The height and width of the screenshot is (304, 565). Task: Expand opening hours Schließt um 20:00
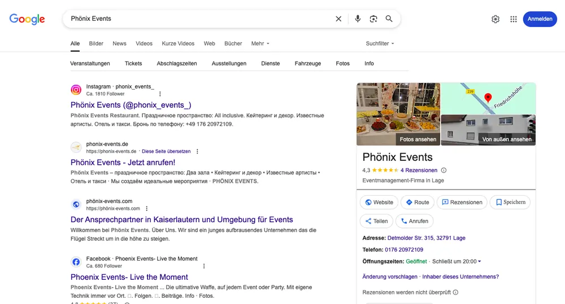(457, 262)
